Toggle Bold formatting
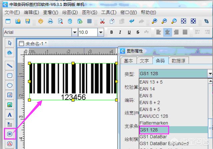The width and height of the screenshot is (213, 149). 111,32
